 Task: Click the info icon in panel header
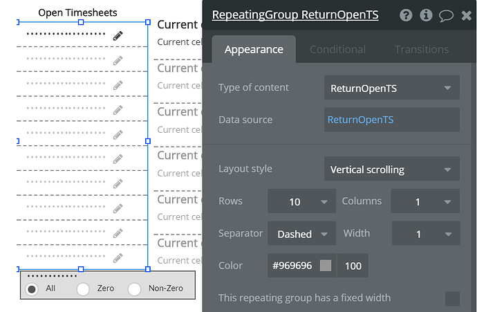pos(426,15)
